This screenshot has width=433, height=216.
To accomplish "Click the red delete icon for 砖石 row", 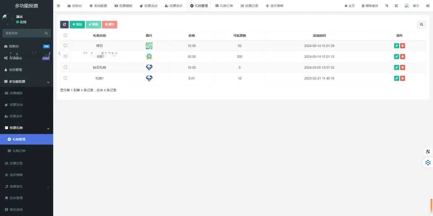I will [403, 46].
